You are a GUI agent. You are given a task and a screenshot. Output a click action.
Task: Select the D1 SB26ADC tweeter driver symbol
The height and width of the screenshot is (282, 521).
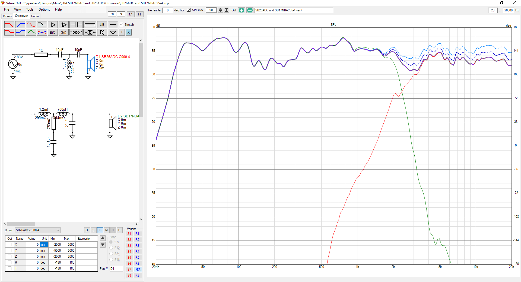[91, 64]
